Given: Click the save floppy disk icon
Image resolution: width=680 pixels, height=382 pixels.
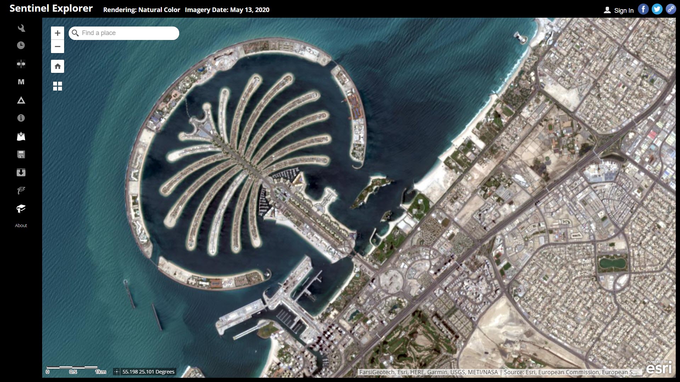Looking at the screenshot, I should [x=21, y=154].
